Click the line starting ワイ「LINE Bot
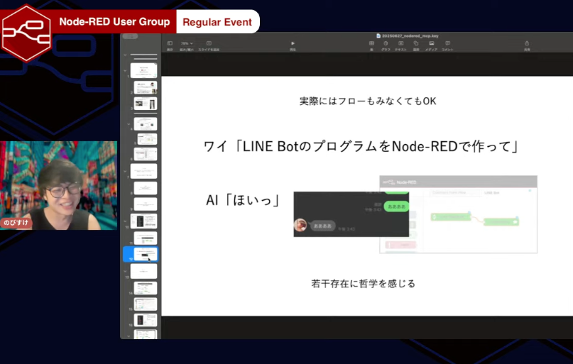Image resolution: width=573 pixels, height=364 pixels. 361,146
